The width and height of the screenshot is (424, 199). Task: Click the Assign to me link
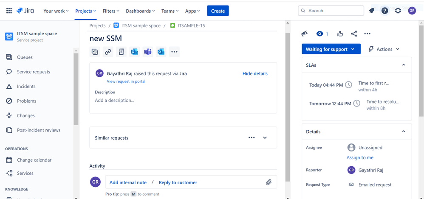360,158
